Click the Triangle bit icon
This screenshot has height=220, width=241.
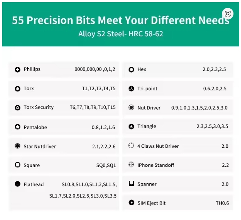pos(131,127)
